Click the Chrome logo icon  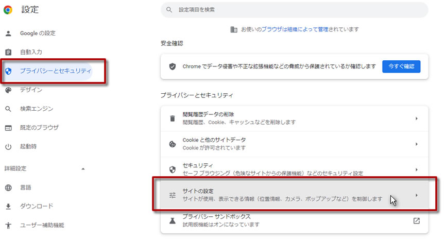point(8,10)
